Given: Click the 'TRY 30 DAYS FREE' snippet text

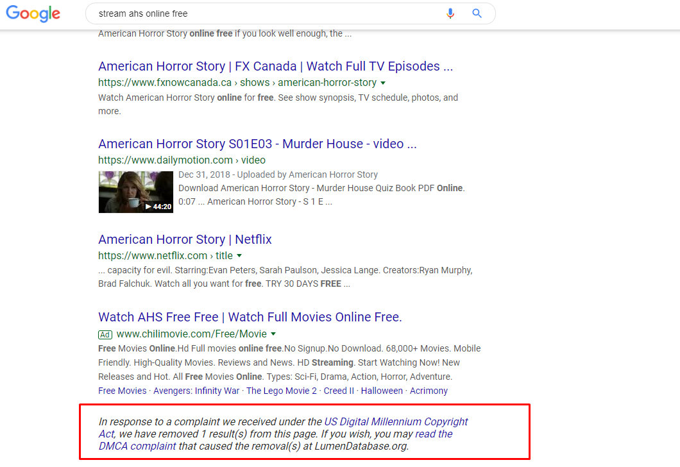Looking at the screenshot, I should pyautogui.click(x=303, y=284).
